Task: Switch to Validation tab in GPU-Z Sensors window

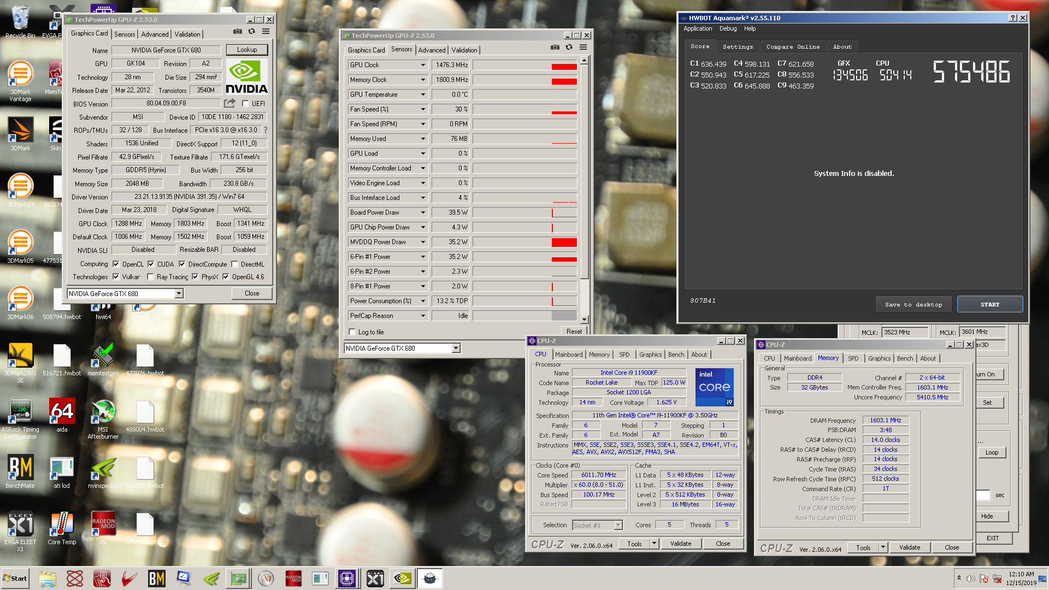Action: click(x=464, y=50)
